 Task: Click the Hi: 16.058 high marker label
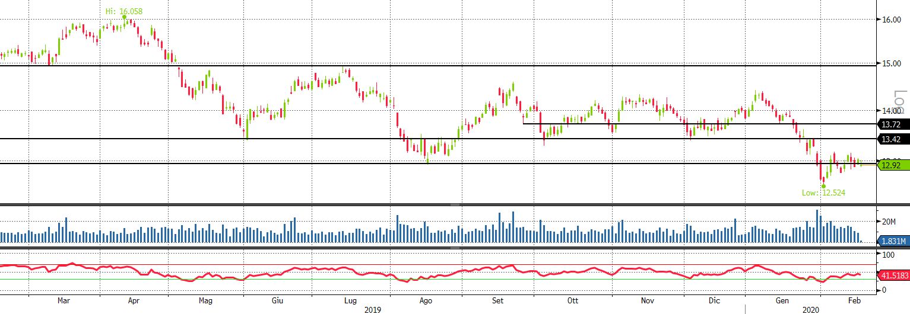coord(124,11)
